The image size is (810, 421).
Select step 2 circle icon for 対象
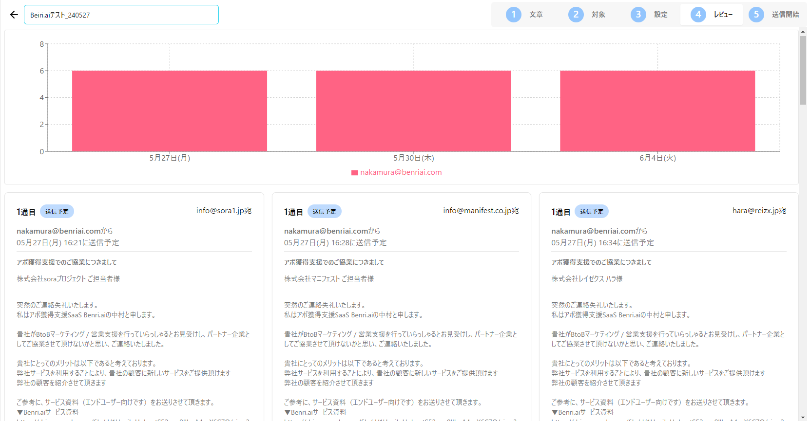click(576, 15)
